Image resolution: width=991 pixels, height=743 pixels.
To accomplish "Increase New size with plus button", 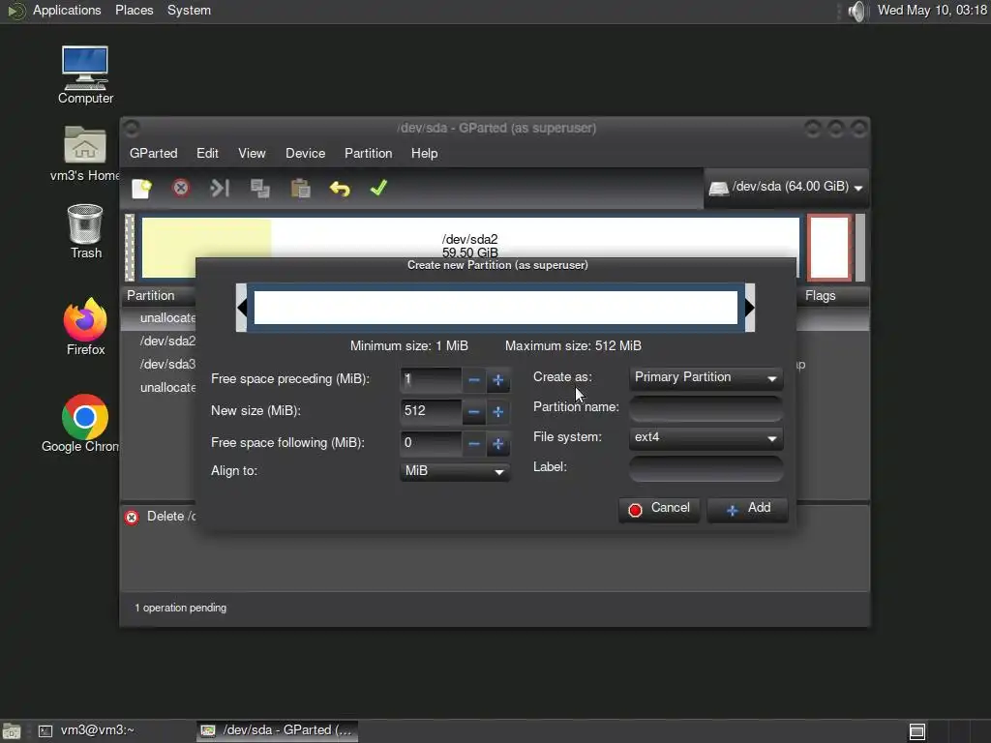I will [498, 412].
